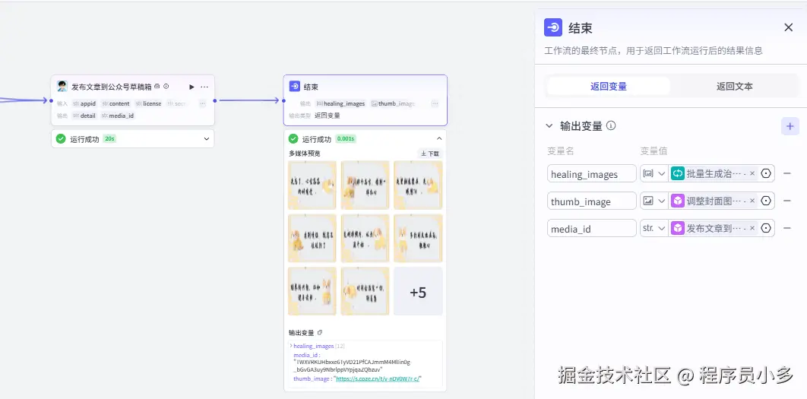Click the license input tag on publish node

point(148,103)
